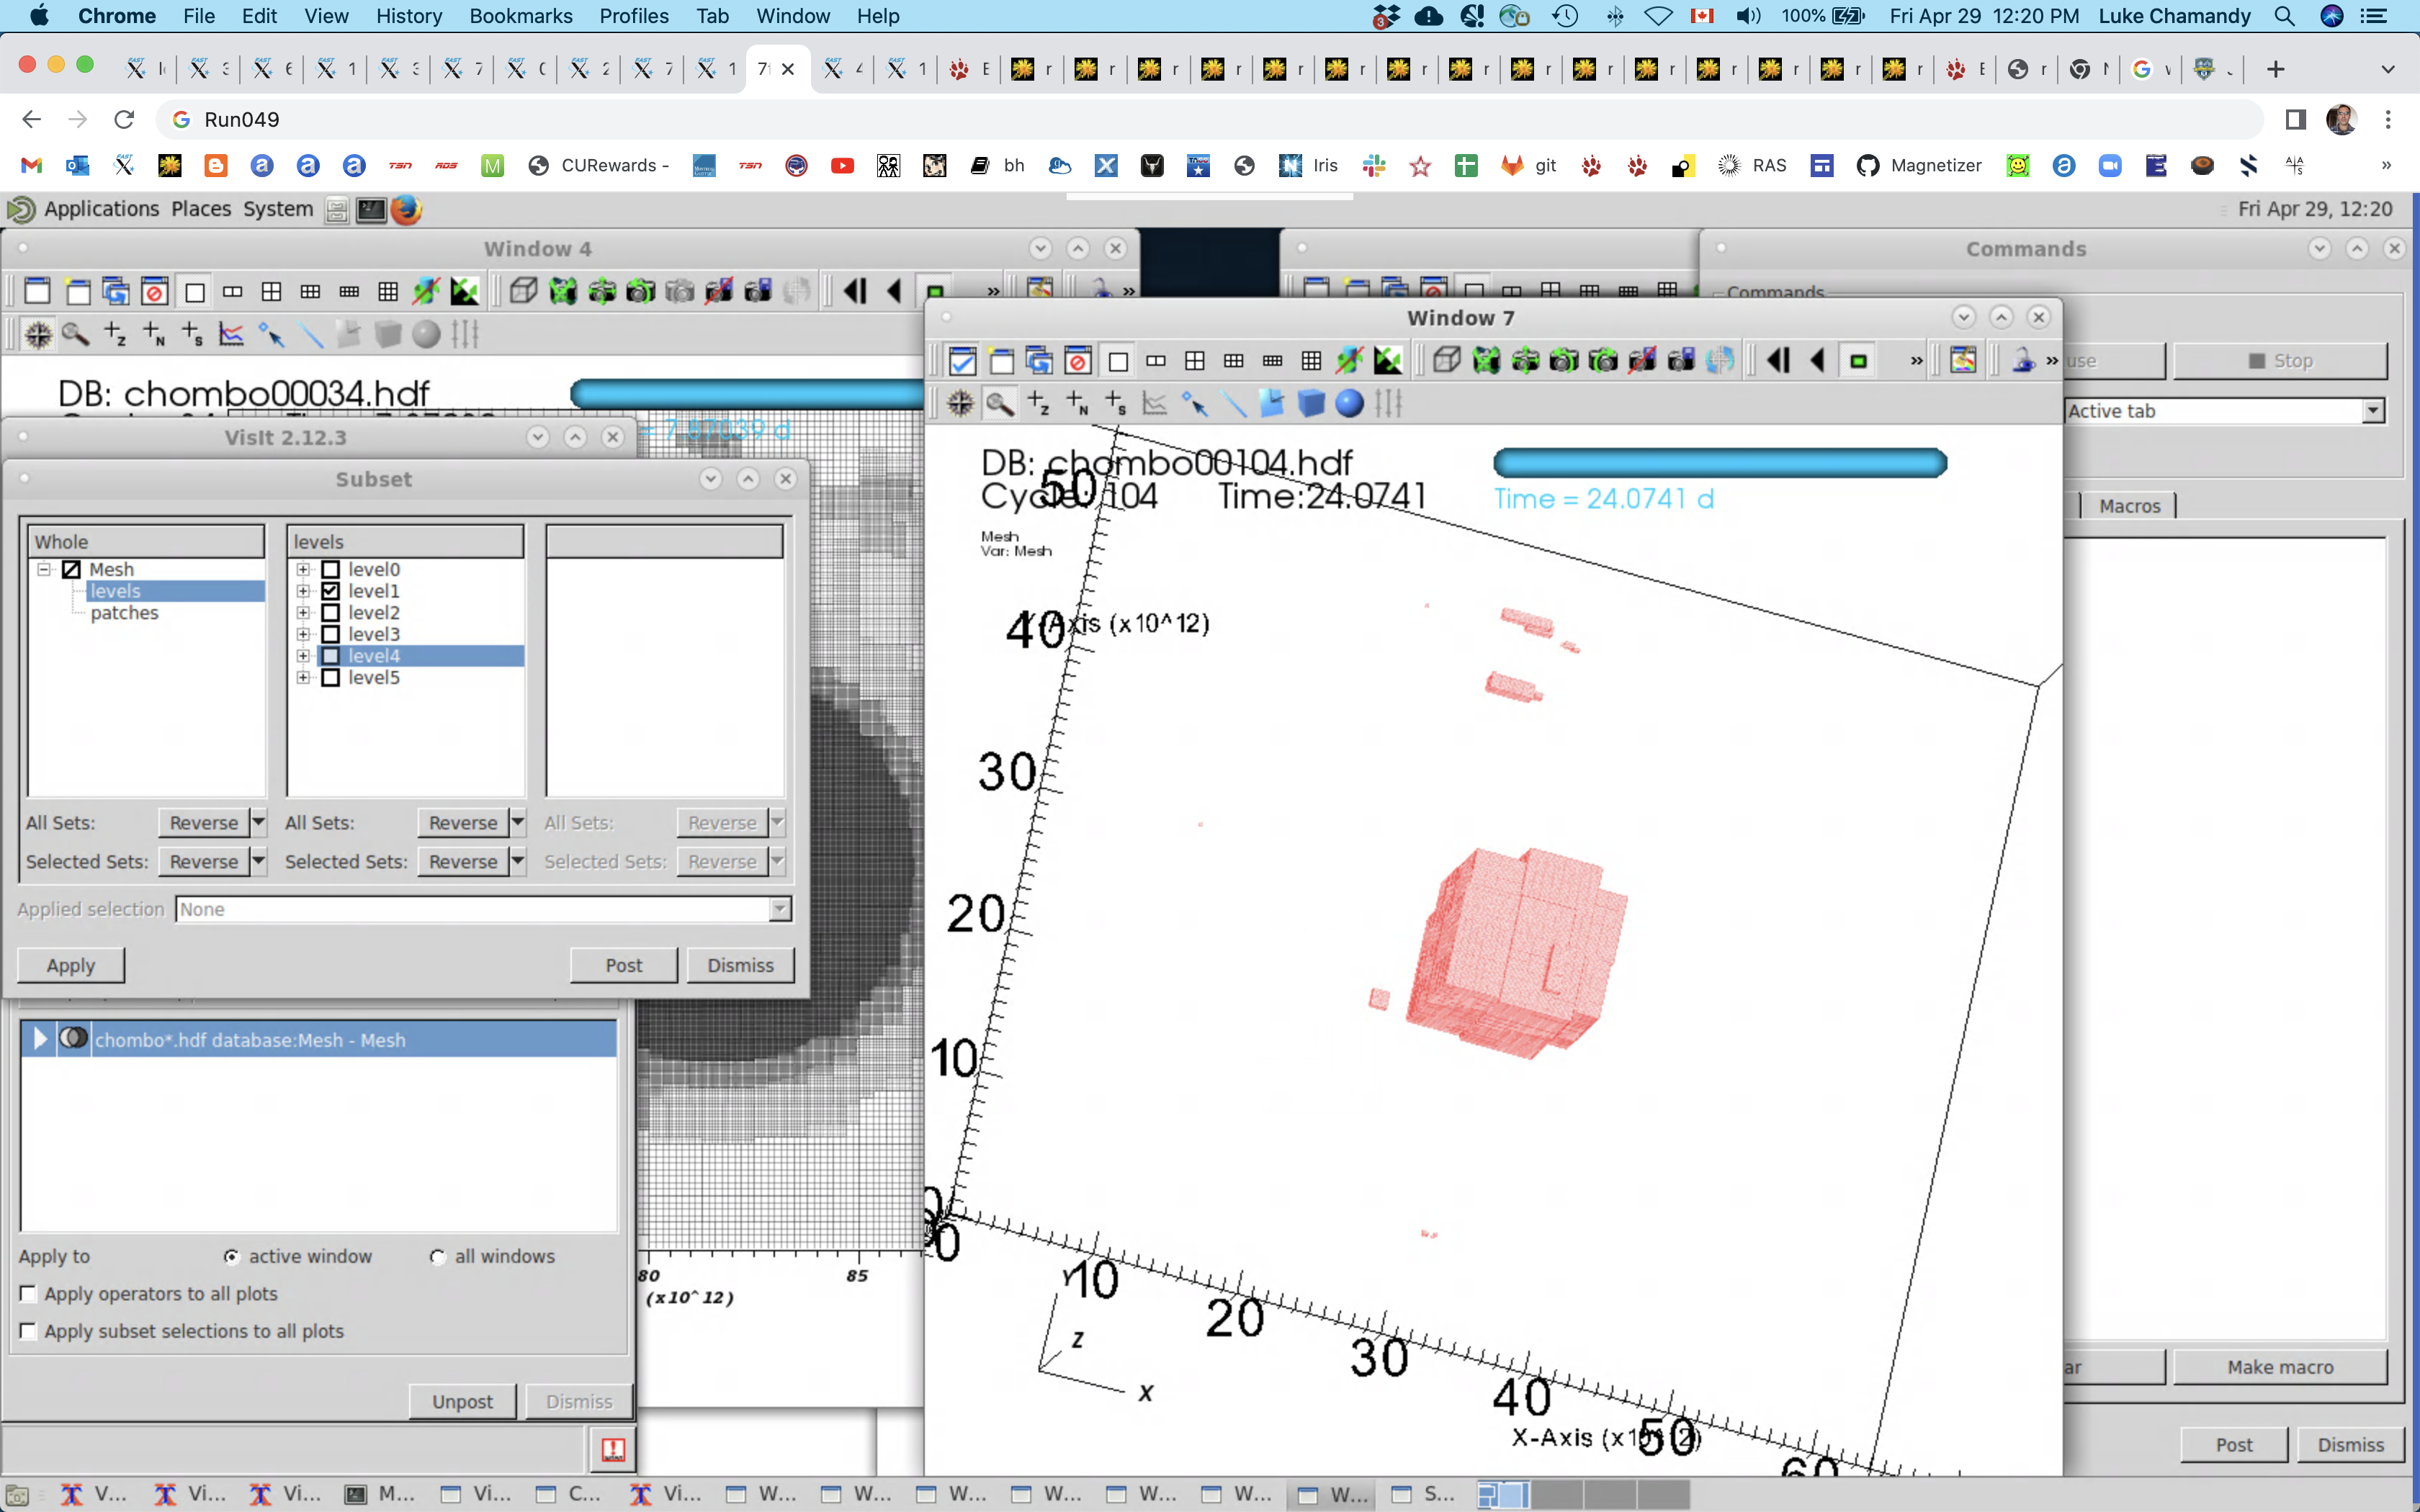Screen dimensions: 2420x1512
Task: Select Zoom mode magnifier in Window 7
Action: point(999,404)
